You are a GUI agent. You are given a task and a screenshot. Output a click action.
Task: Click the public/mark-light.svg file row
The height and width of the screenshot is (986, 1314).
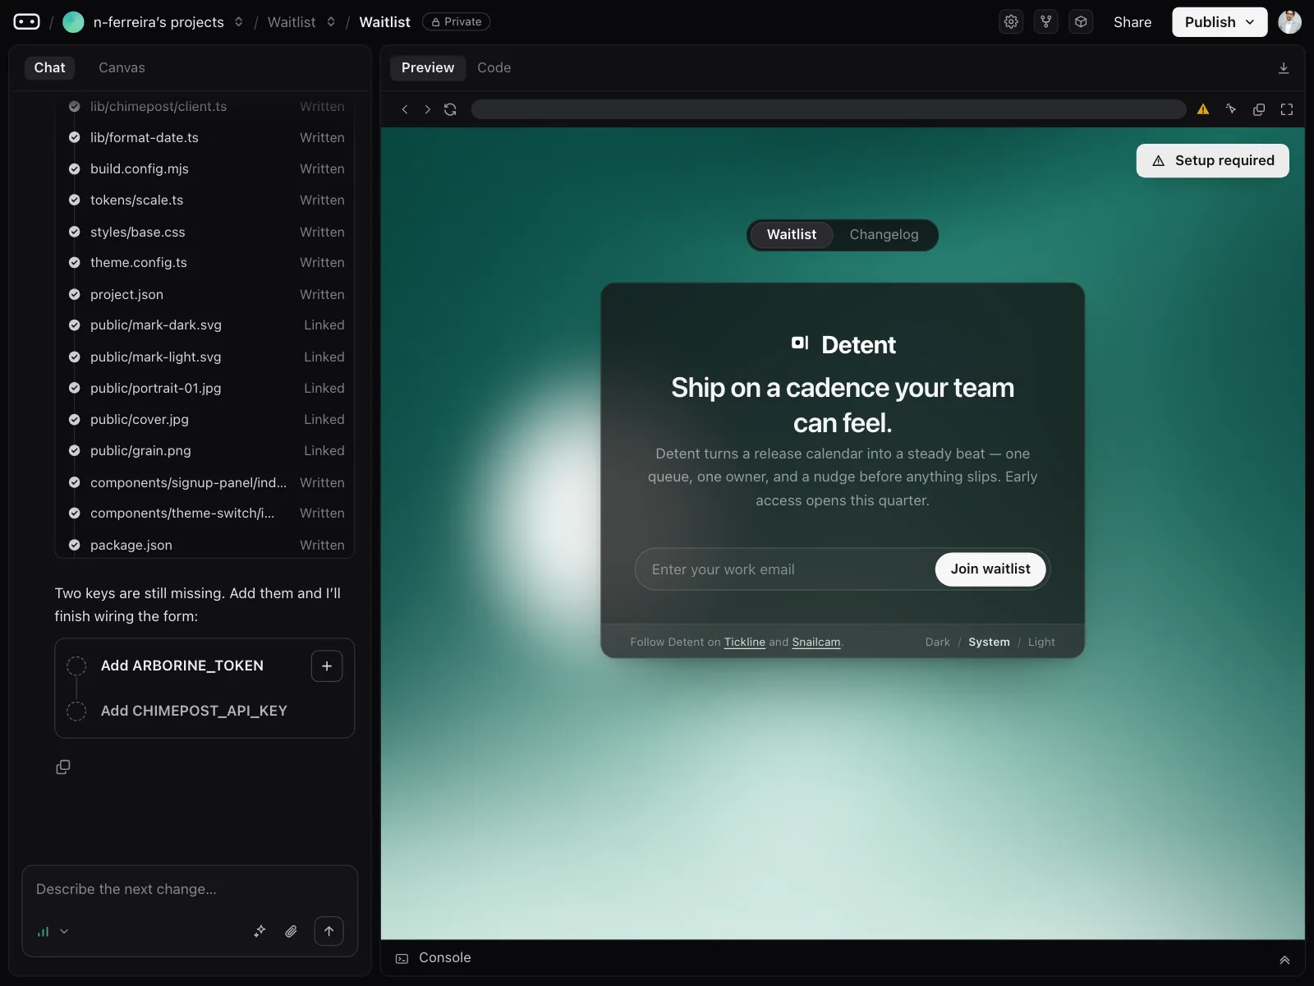[205, 357]
